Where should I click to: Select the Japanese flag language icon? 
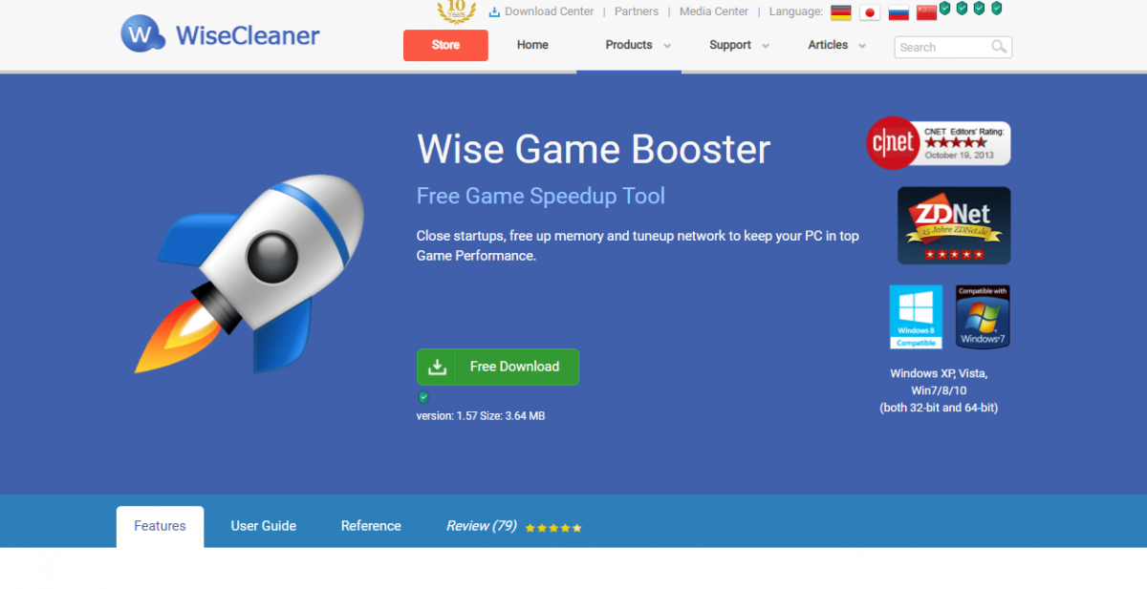pyautogui.click(x=870, y=12)
